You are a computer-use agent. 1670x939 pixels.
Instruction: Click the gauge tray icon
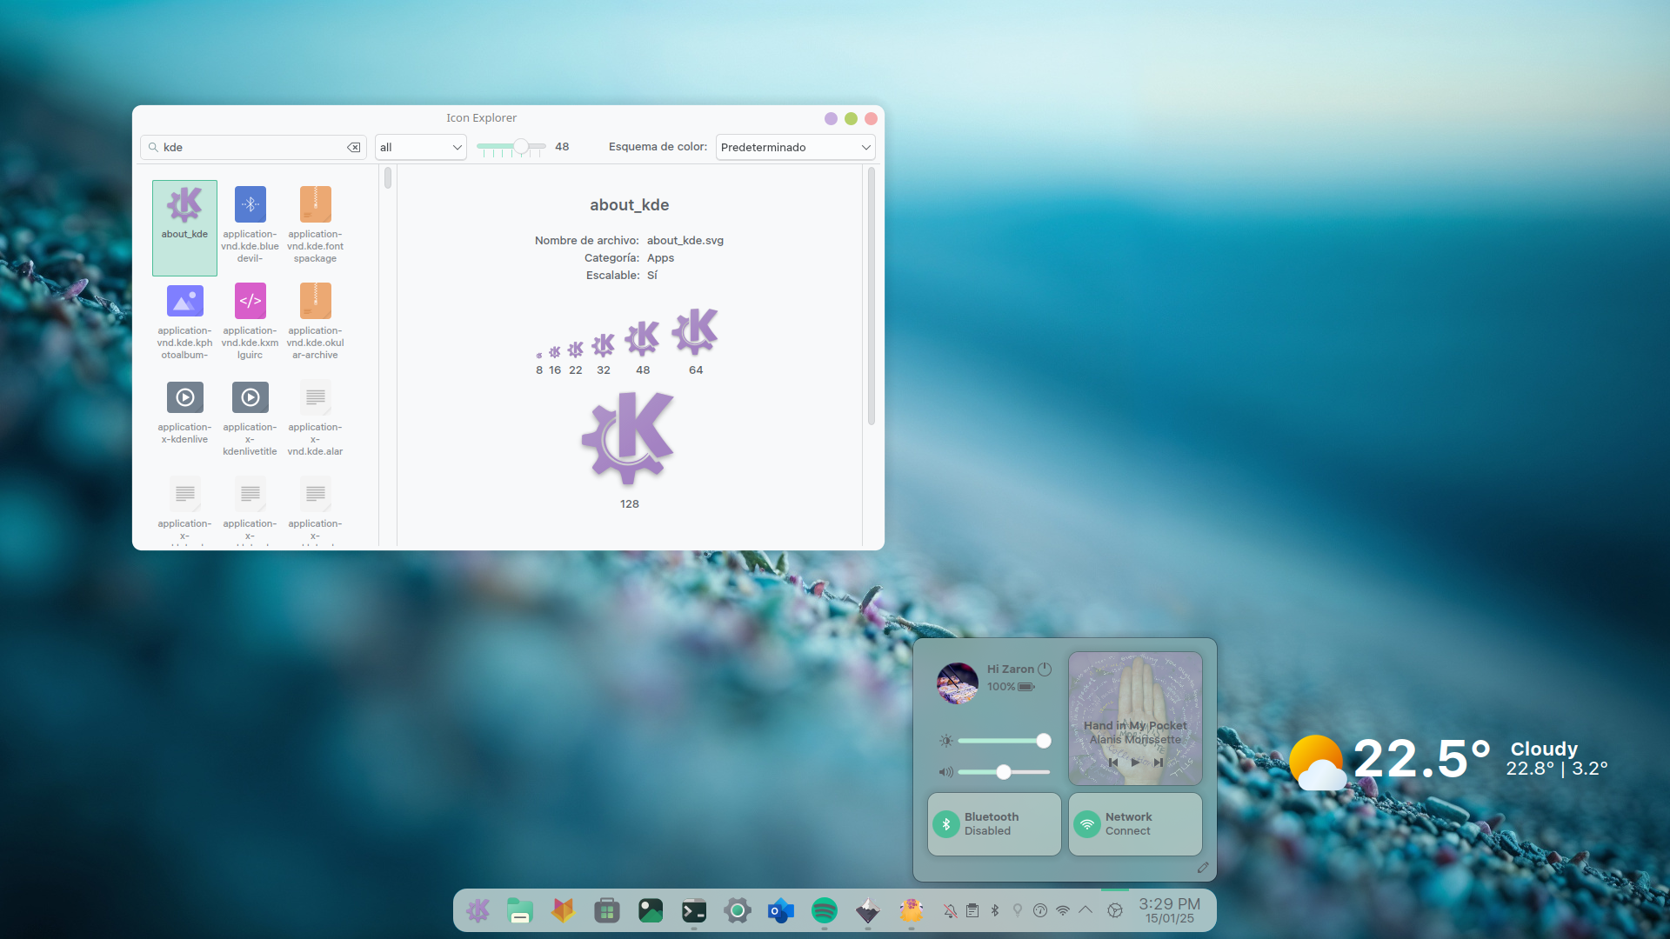(1040, 910)
